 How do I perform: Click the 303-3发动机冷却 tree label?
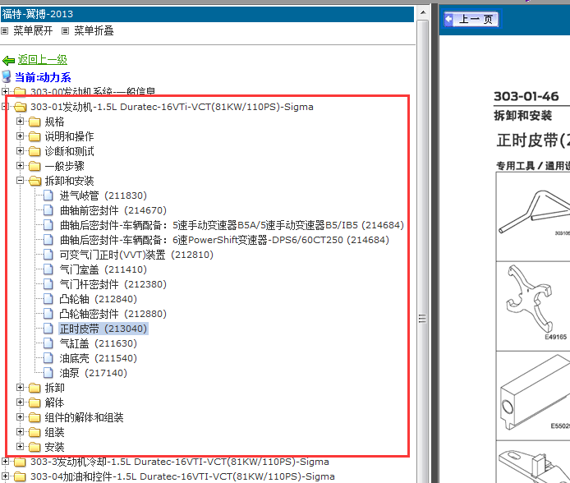click(x=180, y=462)
